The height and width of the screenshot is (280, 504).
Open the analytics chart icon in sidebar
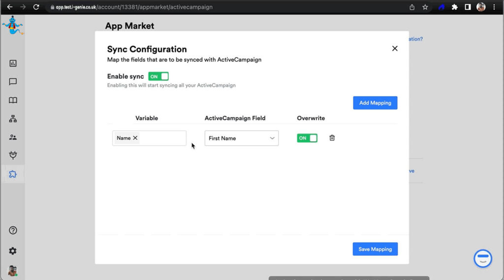click(x=13, y=63)
